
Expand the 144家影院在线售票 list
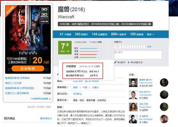tap(40, 99)
